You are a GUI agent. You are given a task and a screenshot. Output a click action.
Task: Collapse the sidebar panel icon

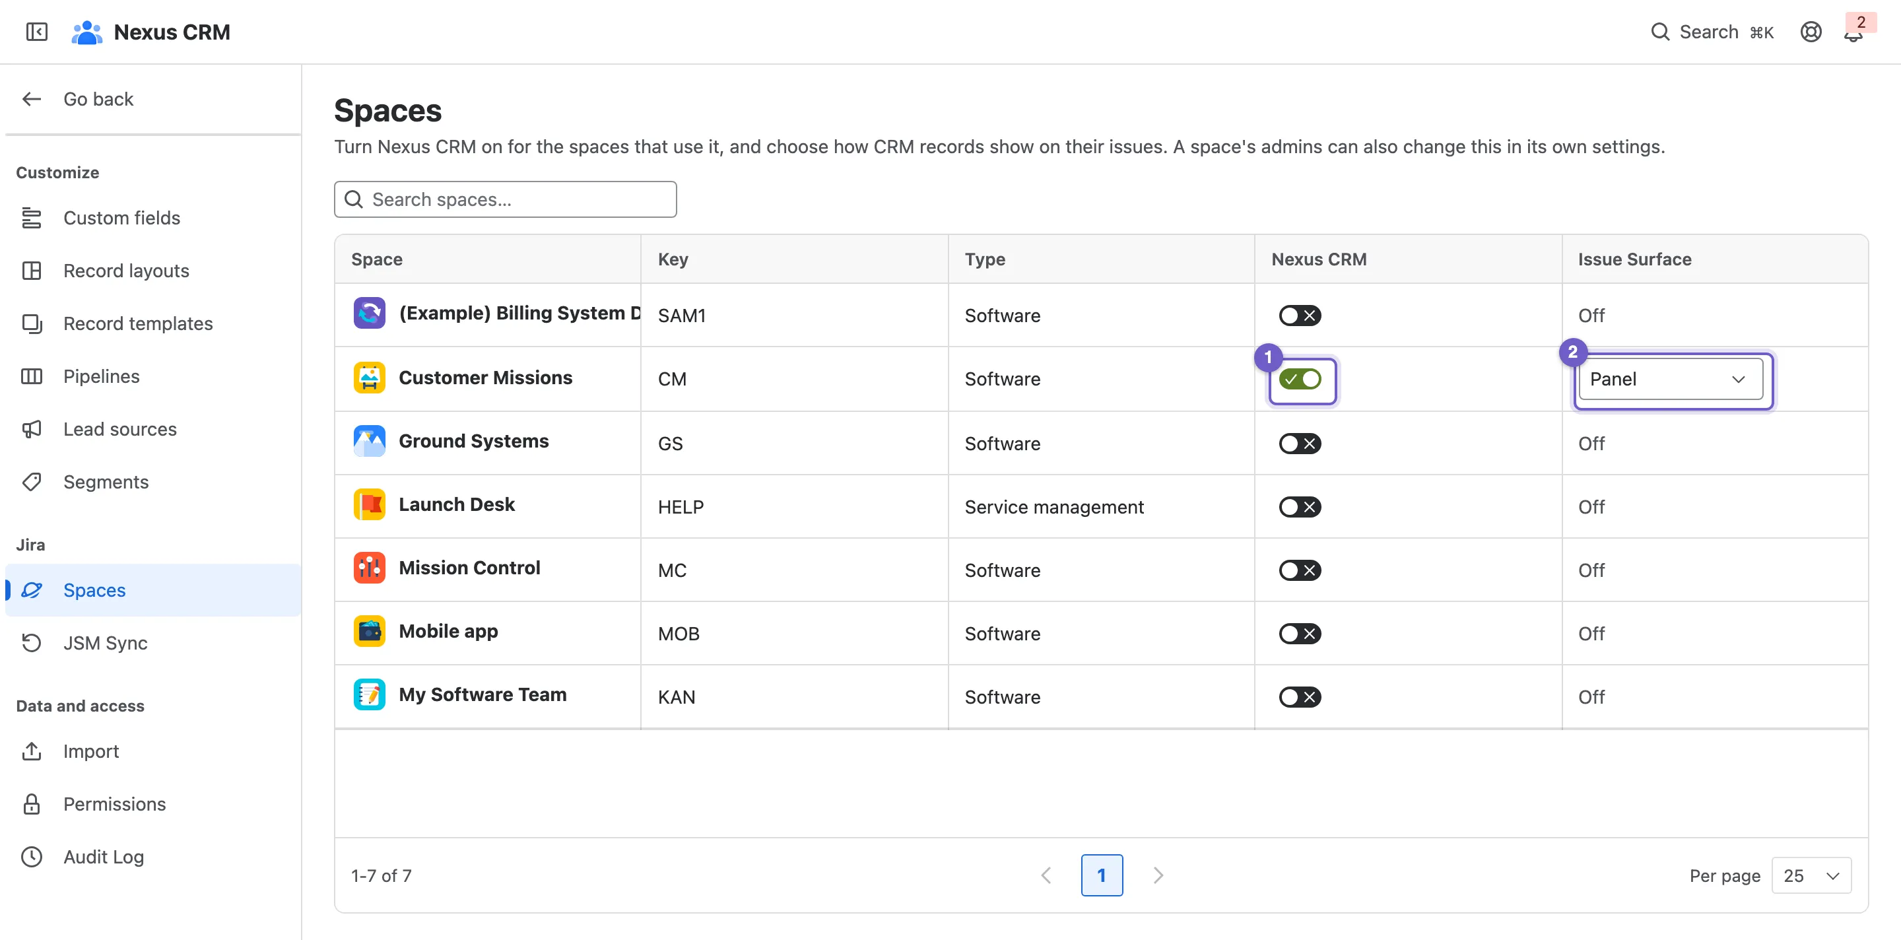coord(36,32)
